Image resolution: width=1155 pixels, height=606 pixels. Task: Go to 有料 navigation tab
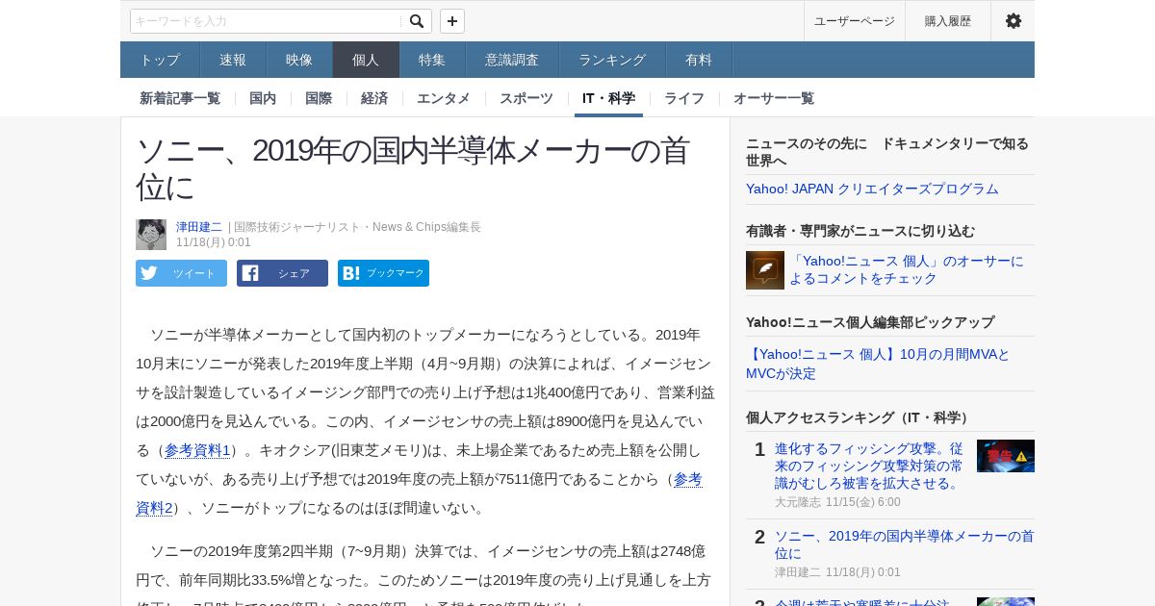click(x=699, y=60)
